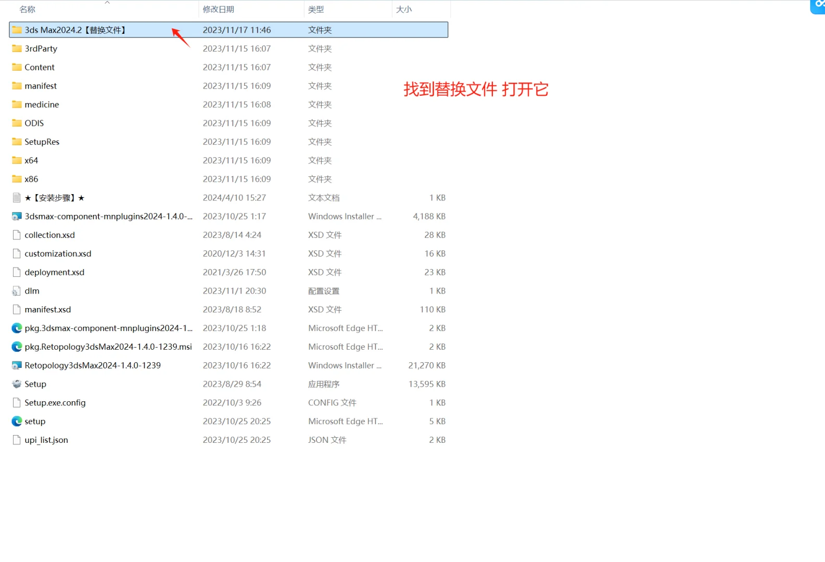Sort files by 名称 column header
This screenshot has width=825, height=562.
pyautogui.click(x=28, y=9)
